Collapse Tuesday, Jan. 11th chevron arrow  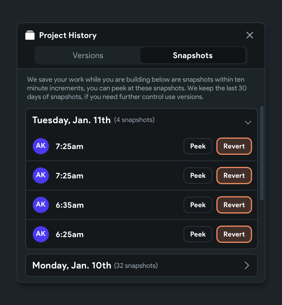point(248,122)
